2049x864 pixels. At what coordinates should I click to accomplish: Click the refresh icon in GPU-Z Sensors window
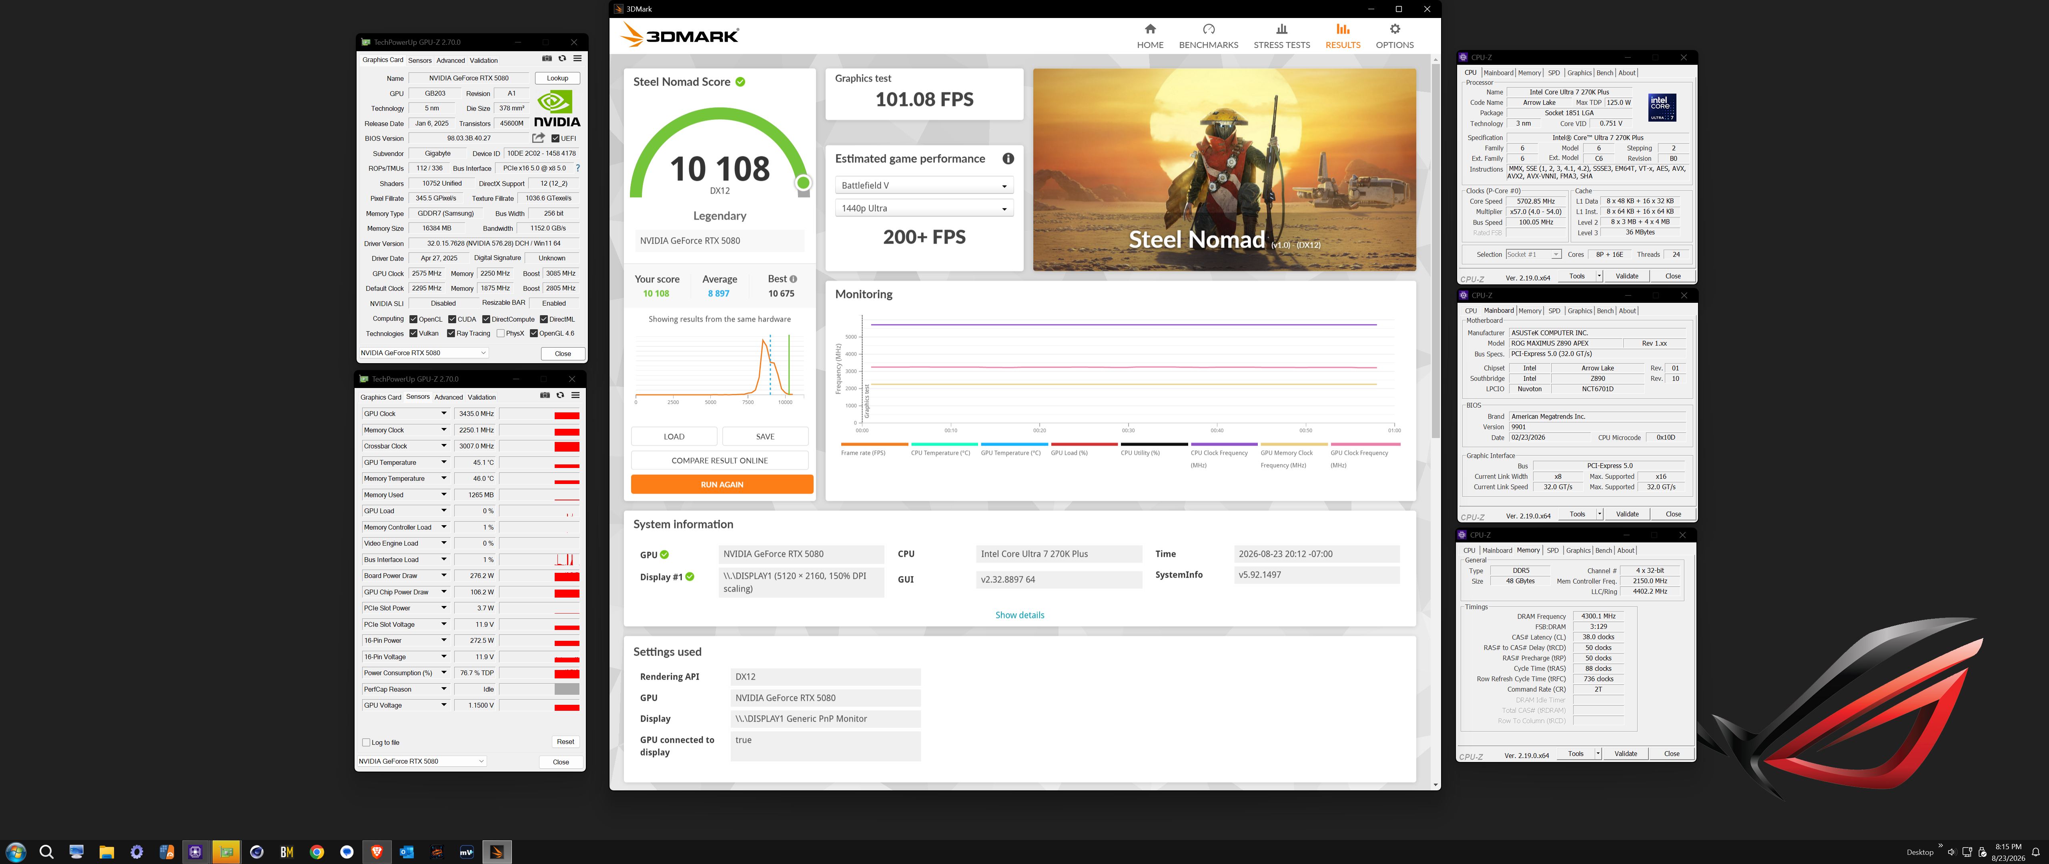[560, 395]
